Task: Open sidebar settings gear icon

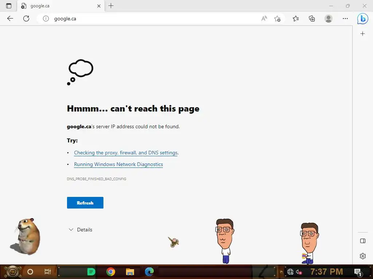Action: pos(363,256)
